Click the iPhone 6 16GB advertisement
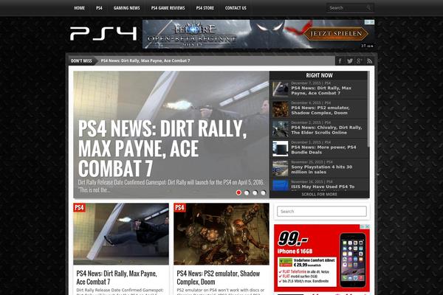The width and height of the screenshot is (443, 295). 322,258
